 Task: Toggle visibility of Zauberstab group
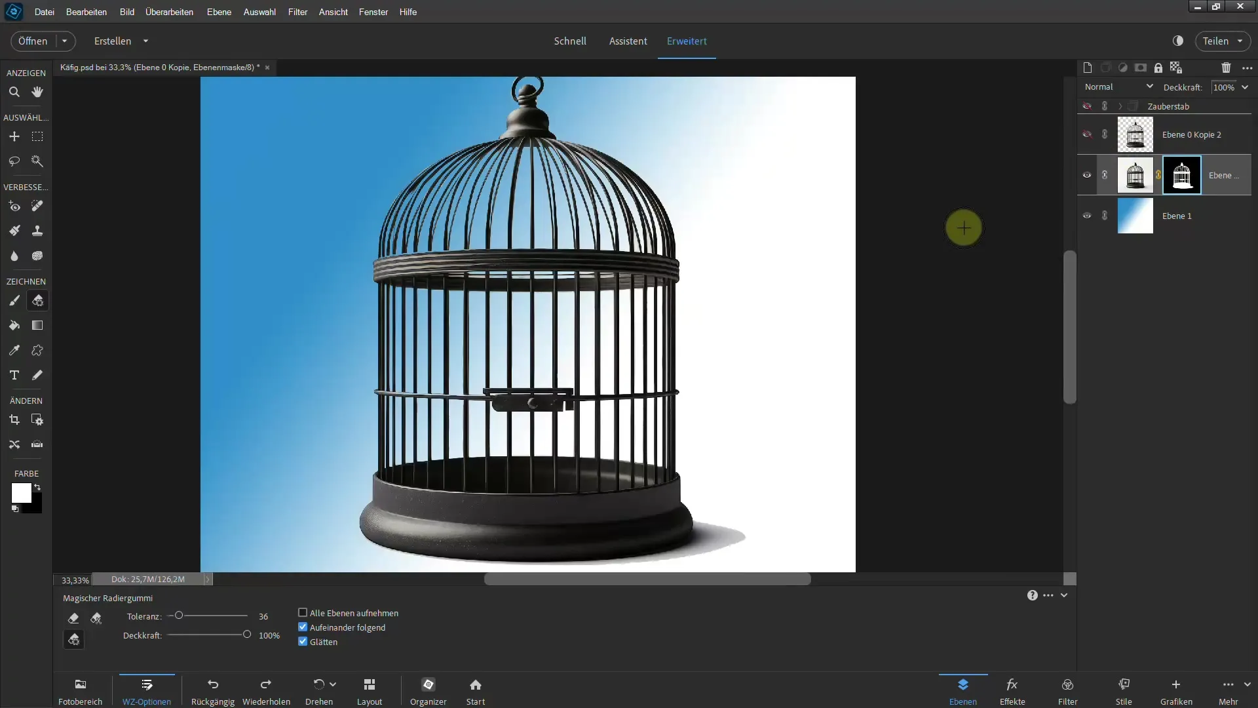[1087, 106]
